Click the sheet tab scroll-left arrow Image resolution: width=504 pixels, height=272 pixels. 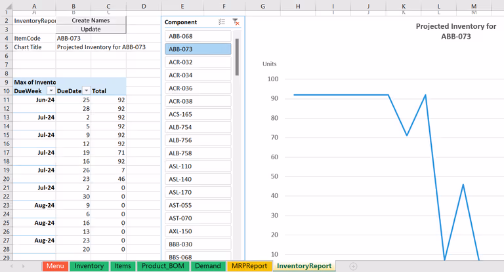(12, 266)
